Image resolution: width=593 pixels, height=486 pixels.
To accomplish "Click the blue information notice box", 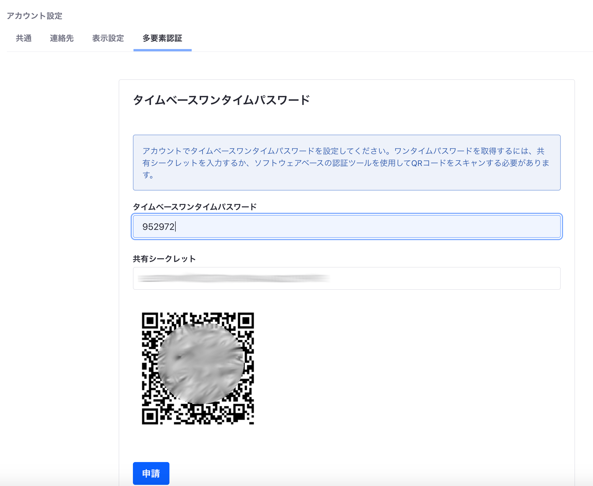I will coord(347,163).
